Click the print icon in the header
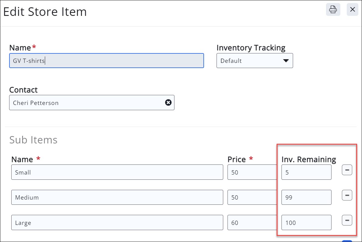Viewport: 362px width, 242px height. (333, 10)
